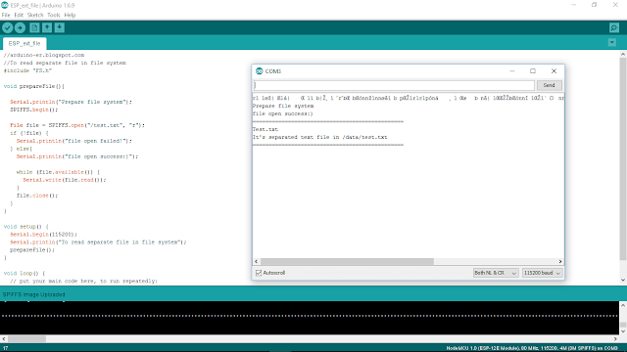Close the COM3 serial monitor window

click(554, 71)
